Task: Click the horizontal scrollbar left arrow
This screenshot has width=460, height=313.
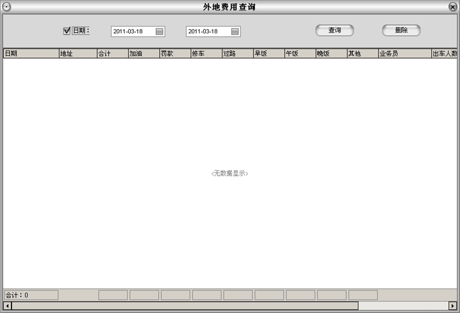Action: [7, 306]
